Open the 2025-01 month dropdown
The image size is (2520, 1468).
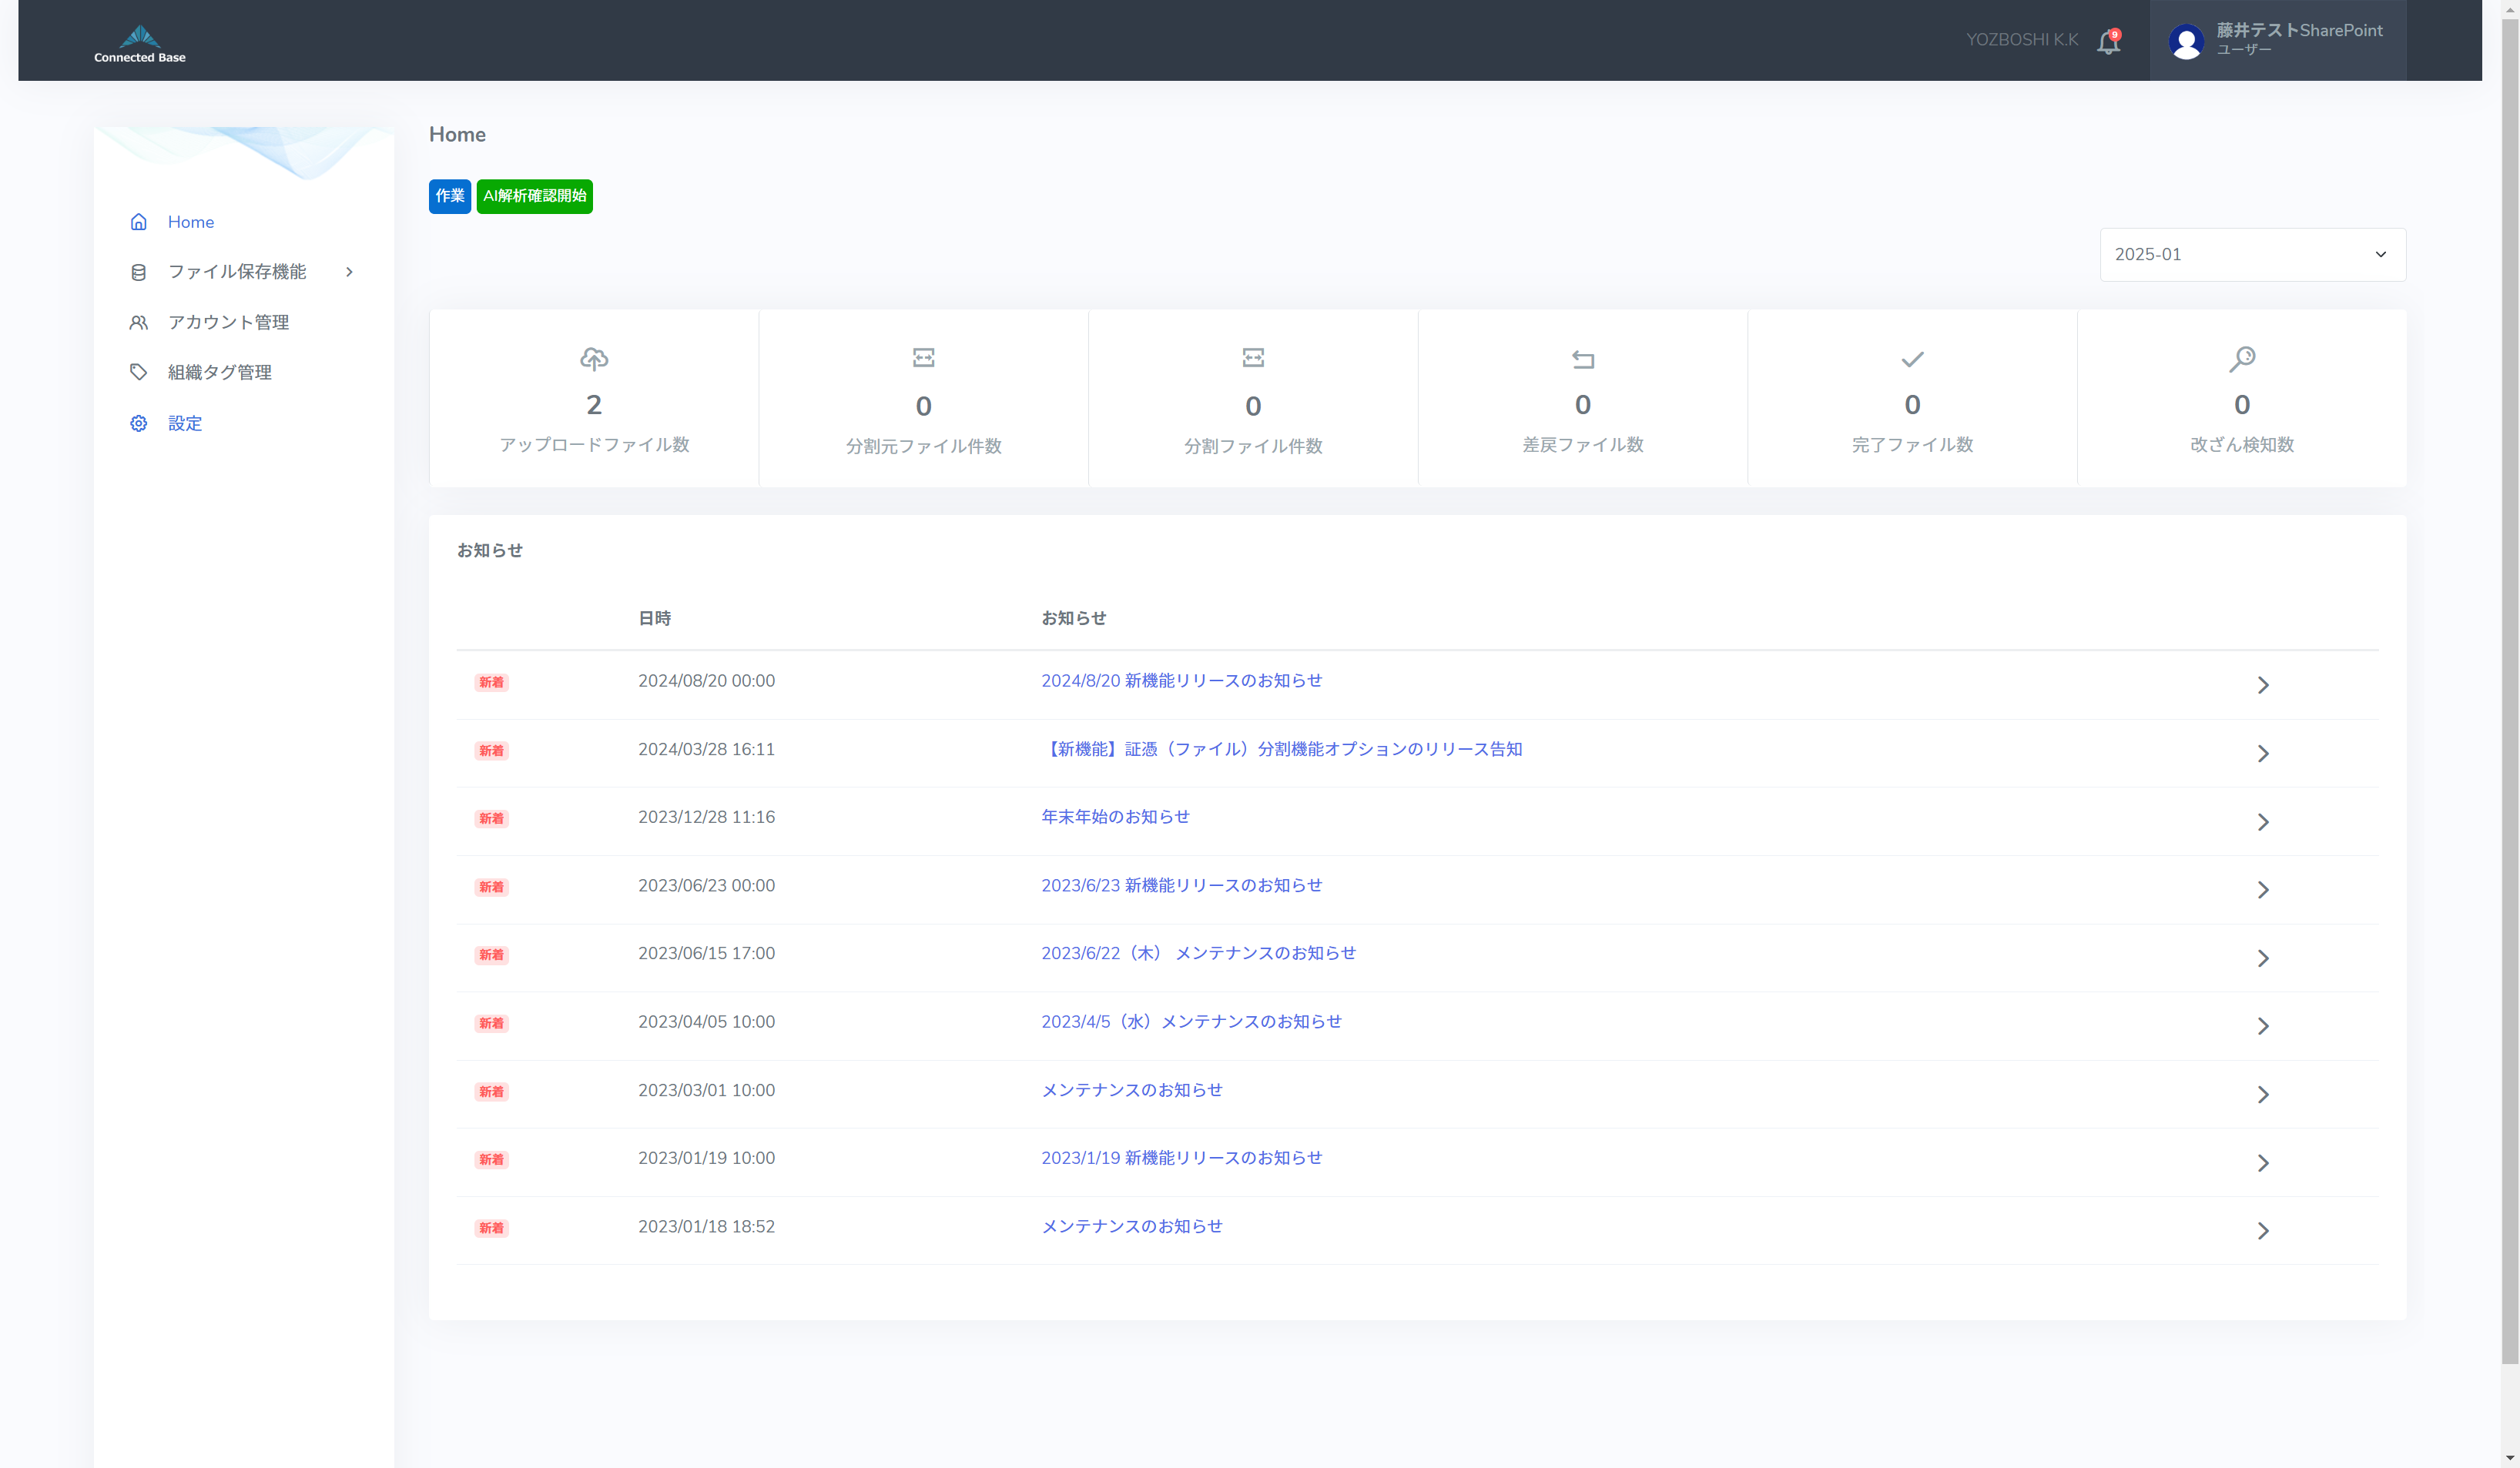pyautogui.click(x=2252, y=255)
